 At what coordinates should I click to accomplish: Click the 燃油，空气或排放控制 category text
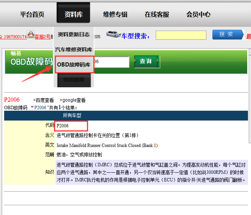click(x=79, y=155)
